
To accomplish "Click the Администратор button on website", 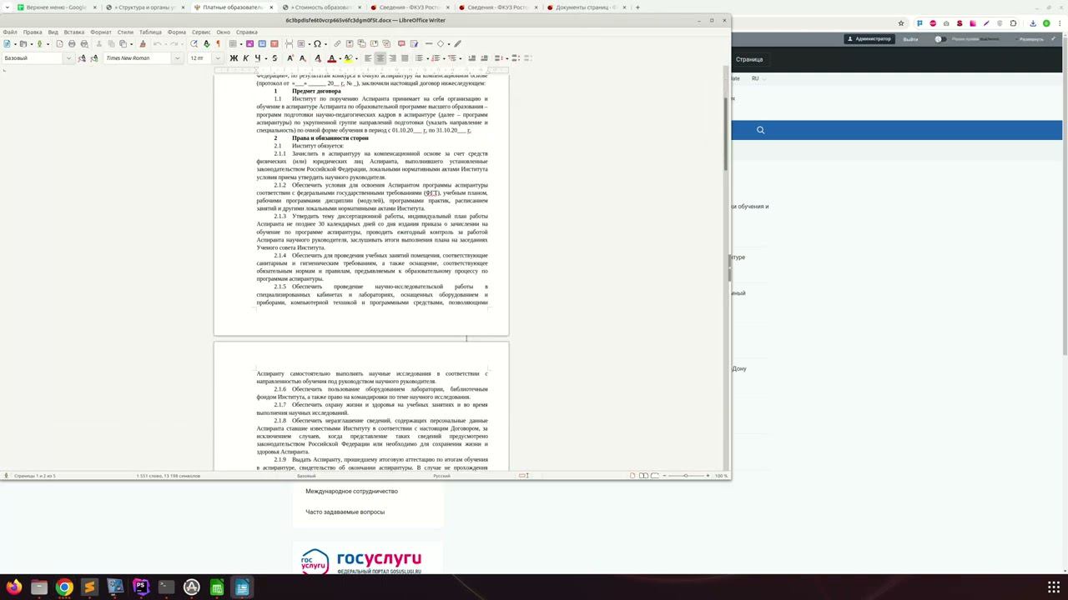I will click(869, 38).
